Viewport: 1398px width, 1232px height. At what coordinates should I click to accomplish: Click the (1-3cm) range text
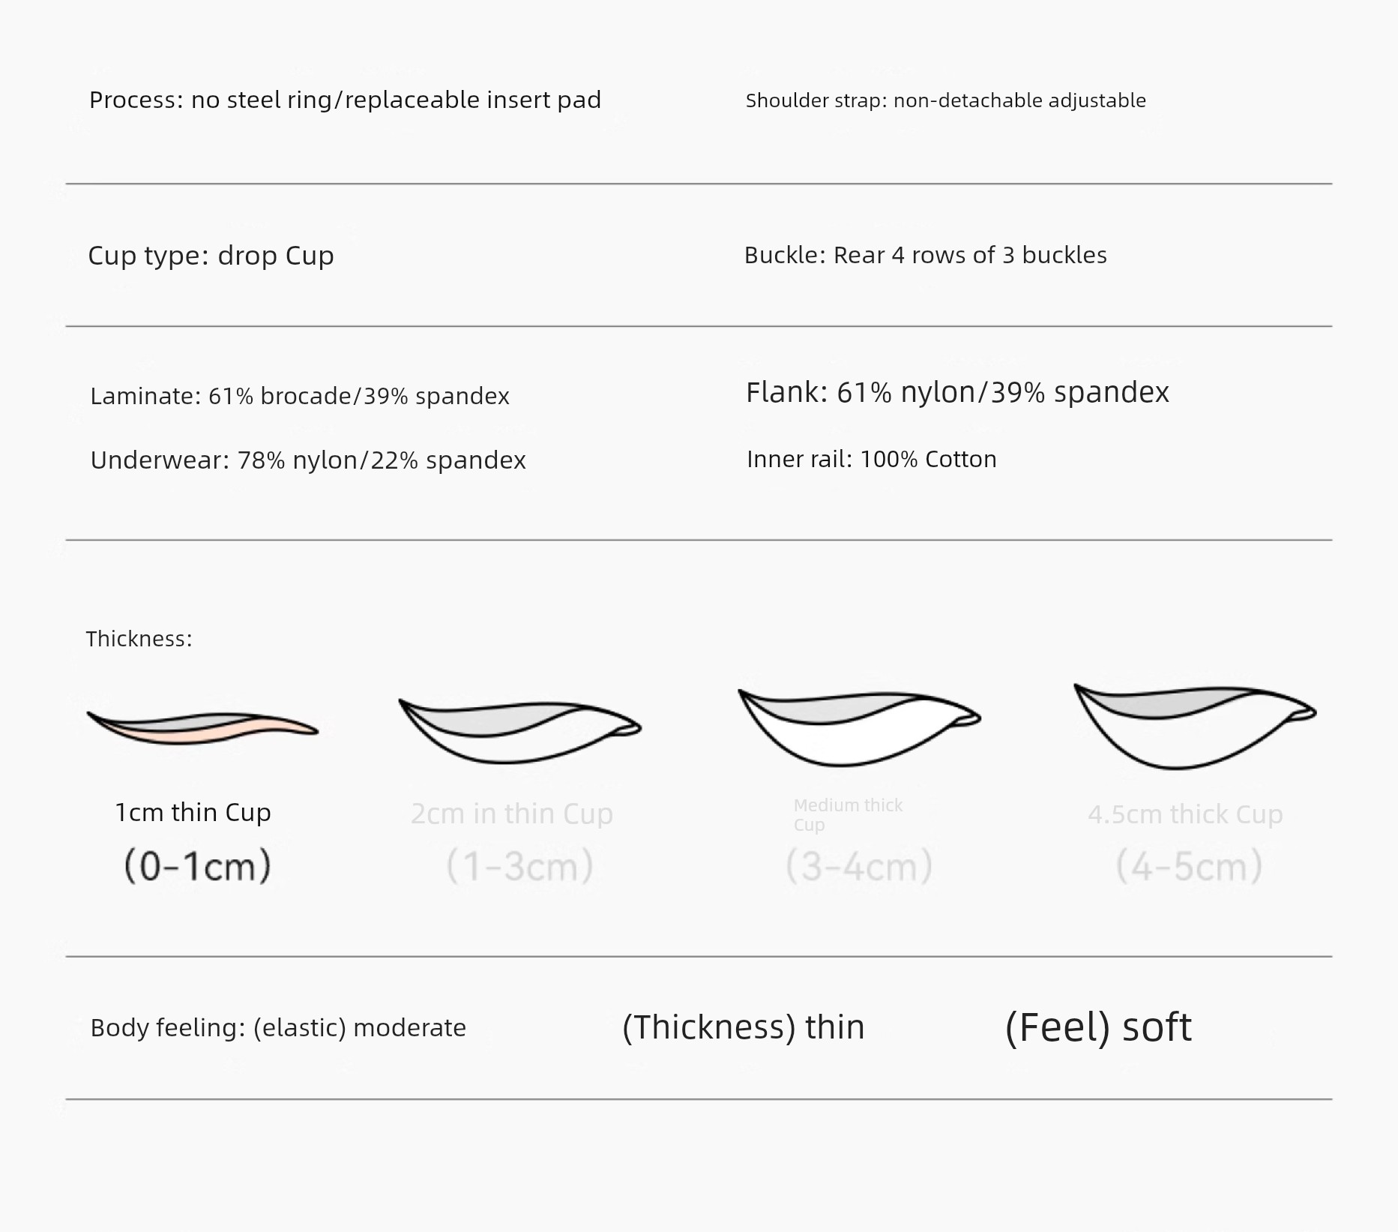519,867
